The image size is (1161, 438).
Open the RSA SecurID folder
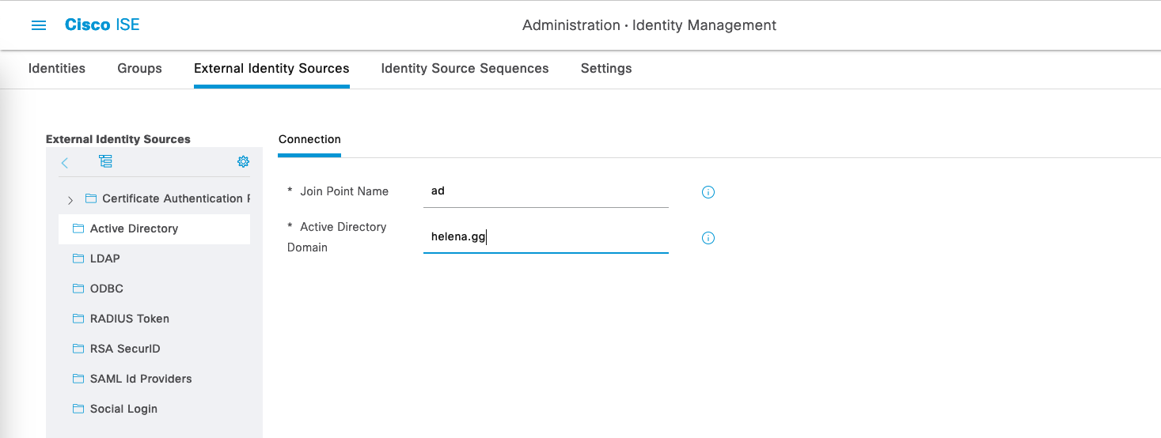pos(125,349)
